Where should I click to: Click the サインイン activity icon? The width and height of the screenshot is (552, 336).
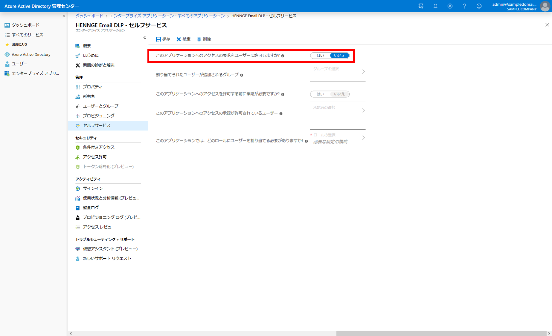(x=77, y=188)
